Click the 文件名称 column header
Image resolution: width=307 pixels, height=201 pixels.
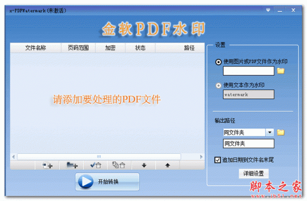pos(35,48)
